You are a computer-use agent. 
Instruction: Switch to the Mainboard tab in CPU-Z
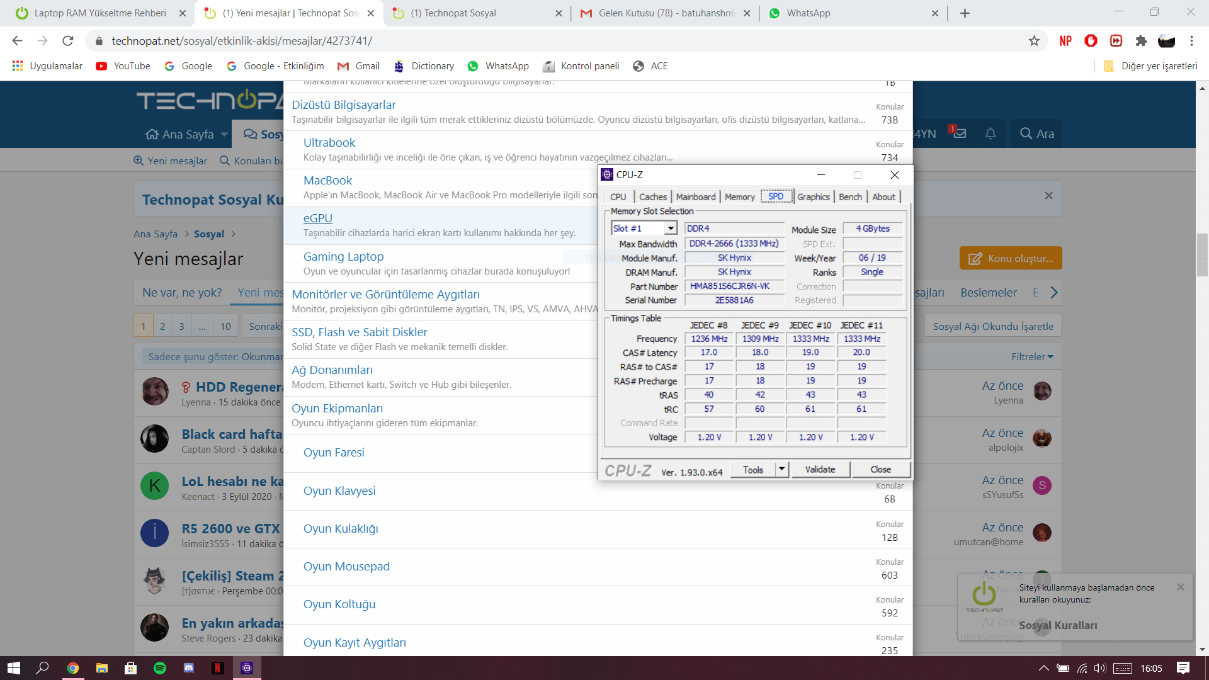[x=695, y=197]
